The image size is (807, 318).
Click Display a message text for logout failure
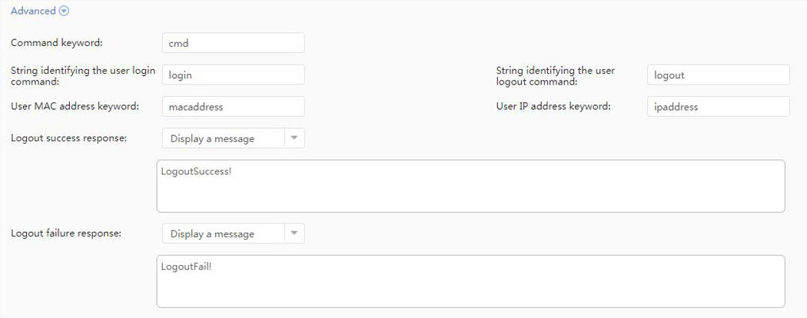click(x=212, y=234)
